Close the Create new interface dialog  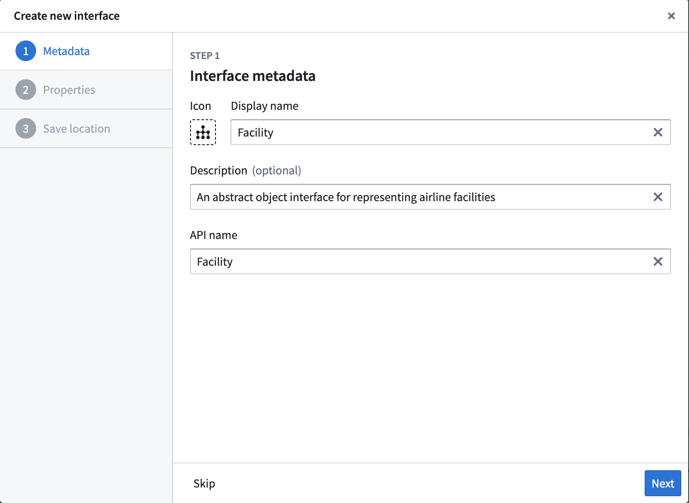coord(671,16)
